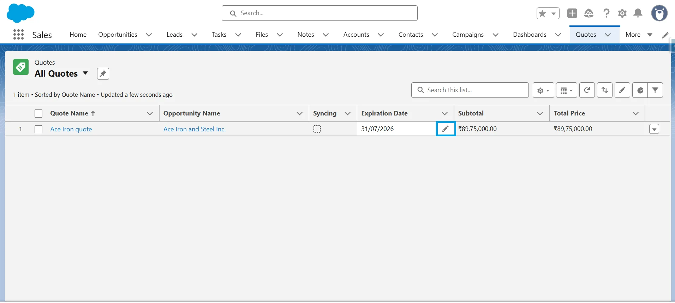This screenshot has height=303, width=675.
Task: Edit the Expiration Date cell pencil
Action: coord(446,129)
